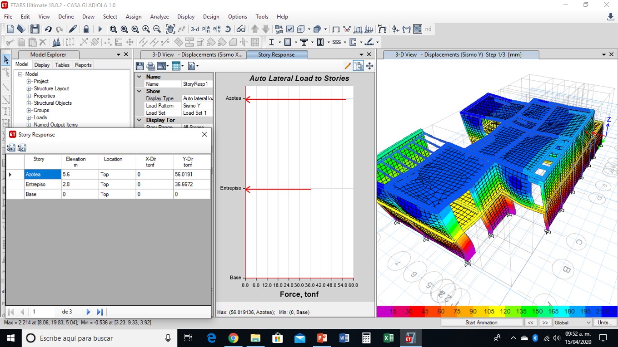Screen dimensions: 618x347
Task: Open Excel from the Windows taskbar
Action: [x=388, y=338]
